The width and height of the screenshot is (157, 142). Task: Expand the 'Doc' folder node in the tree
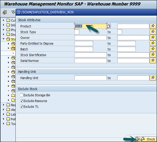tap(3, 34)
